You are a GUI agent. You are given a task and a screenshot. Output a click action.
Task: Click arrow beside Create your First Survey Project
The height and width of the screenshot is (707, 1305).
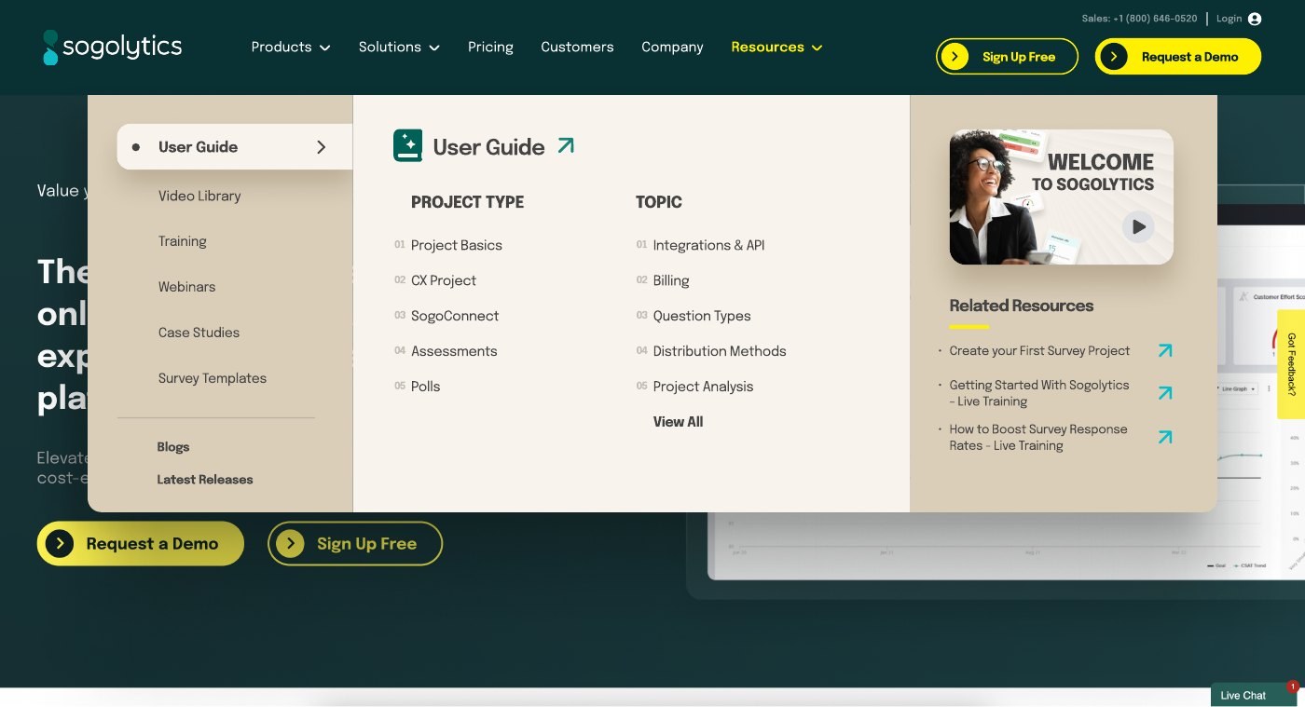point(1165,351)
